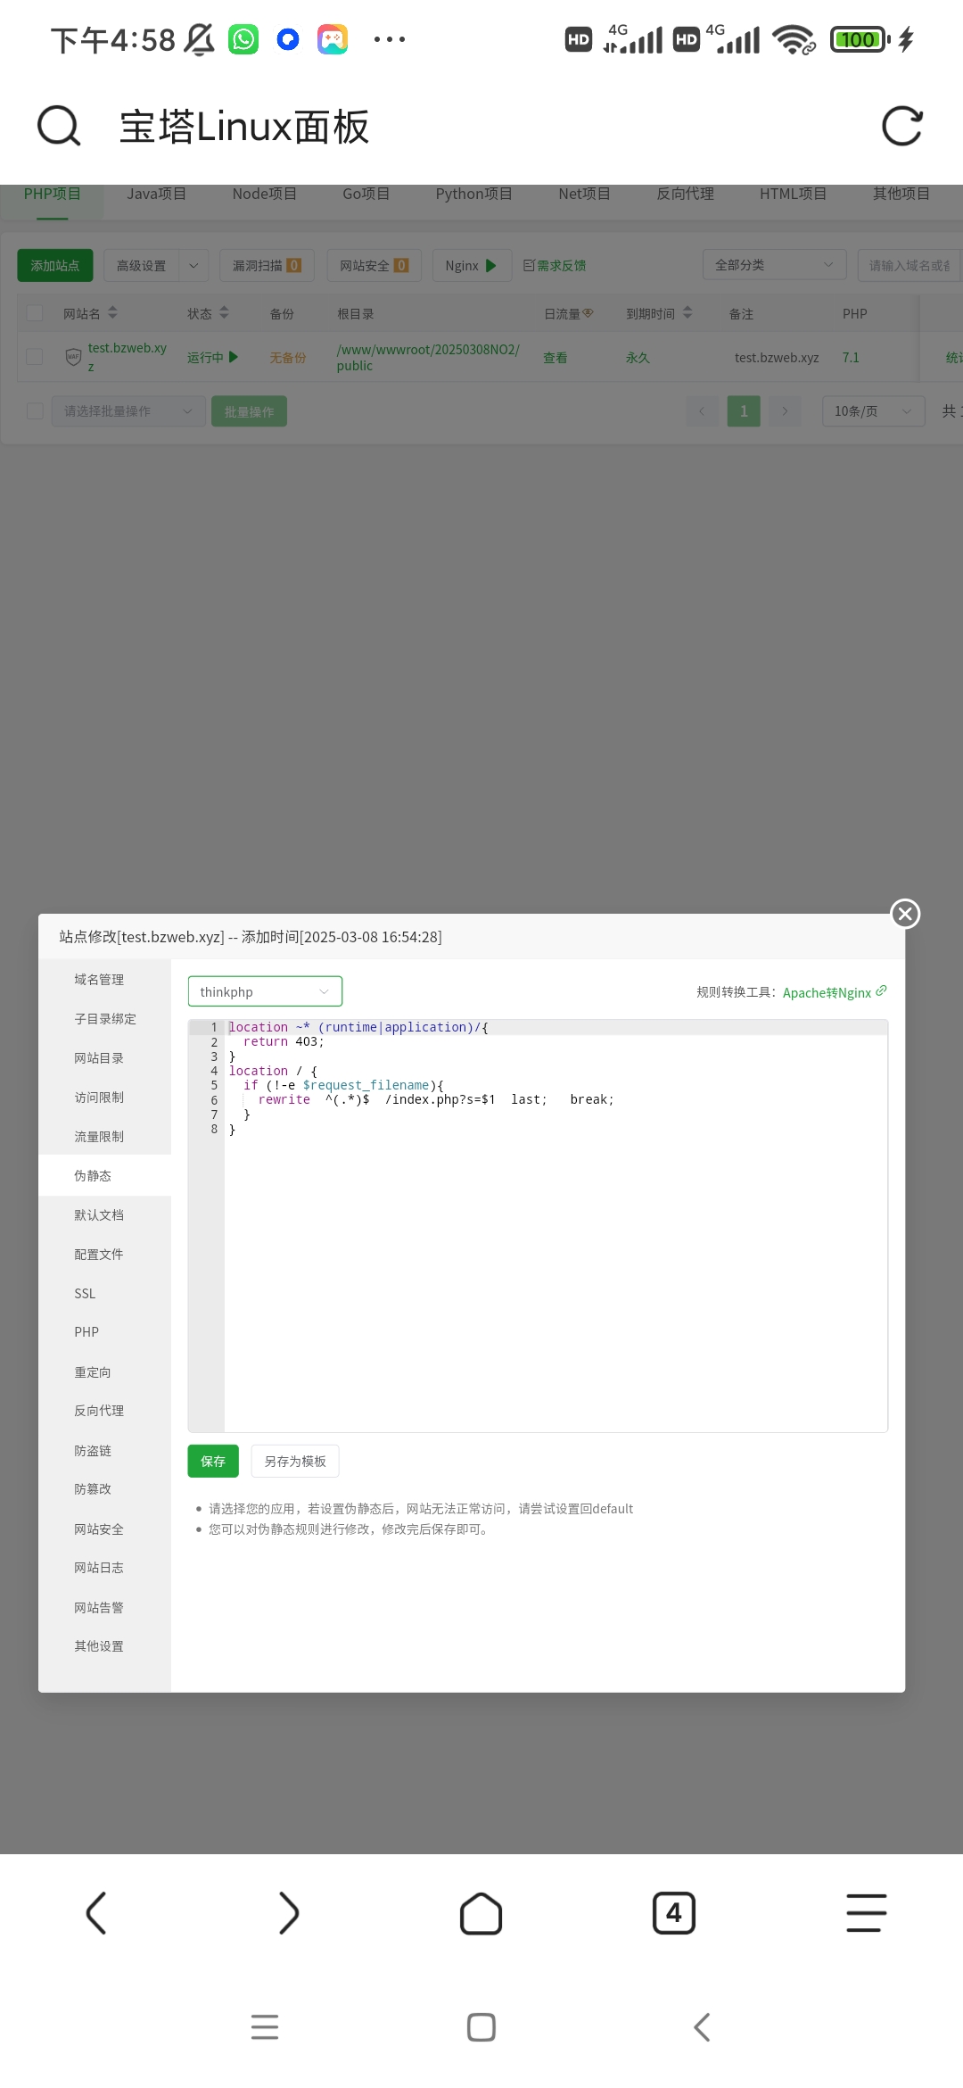Open the 10条/页 page size dropdown
The width and height of the screenshot is (963, 2088).
872,411
